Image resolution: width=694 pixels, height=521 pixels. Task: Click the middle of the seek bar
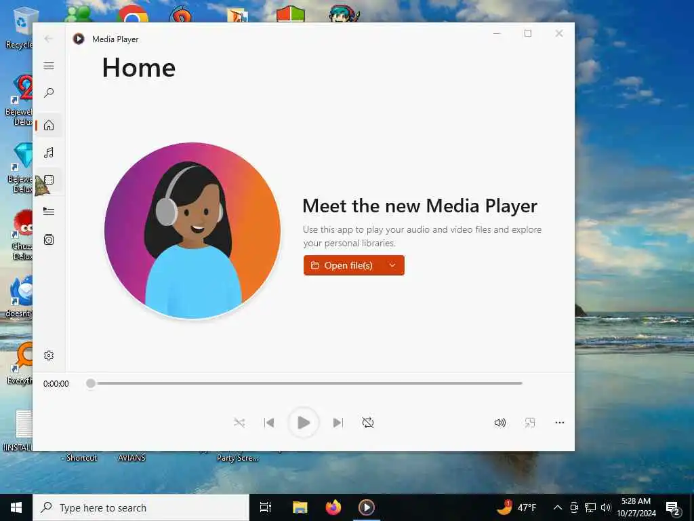tap(306, 383)
